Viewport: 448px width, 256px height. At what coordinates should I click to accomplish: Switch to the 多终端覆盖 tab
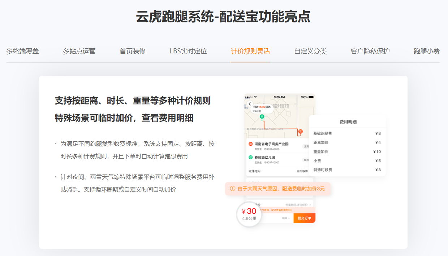[22, 51]
